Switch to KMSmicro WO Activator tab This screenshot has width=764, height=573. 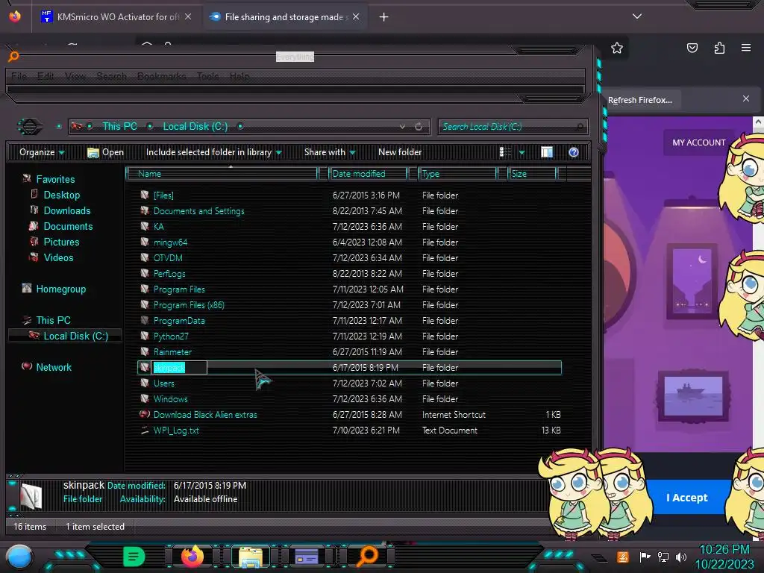(x=116, y=17)
